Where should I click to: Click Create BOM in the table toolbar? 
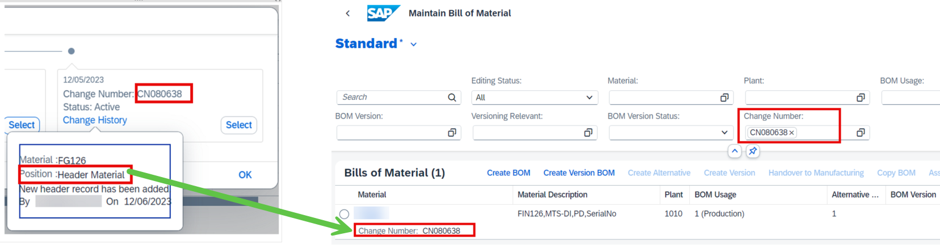pyautogui.click(x=509, y=173)
